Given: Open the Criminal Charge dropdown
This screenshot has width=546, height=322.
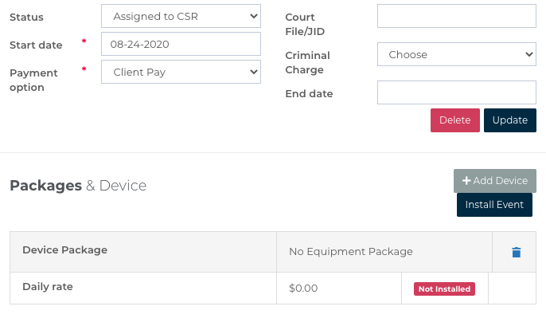Looking at the screenshot, I should tap(456, 55).
